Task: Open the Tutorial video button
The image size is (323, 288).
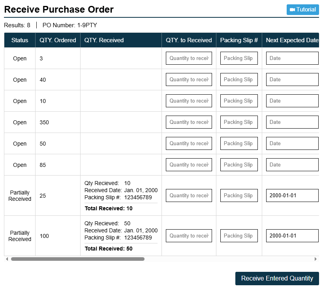Action: 302,9
